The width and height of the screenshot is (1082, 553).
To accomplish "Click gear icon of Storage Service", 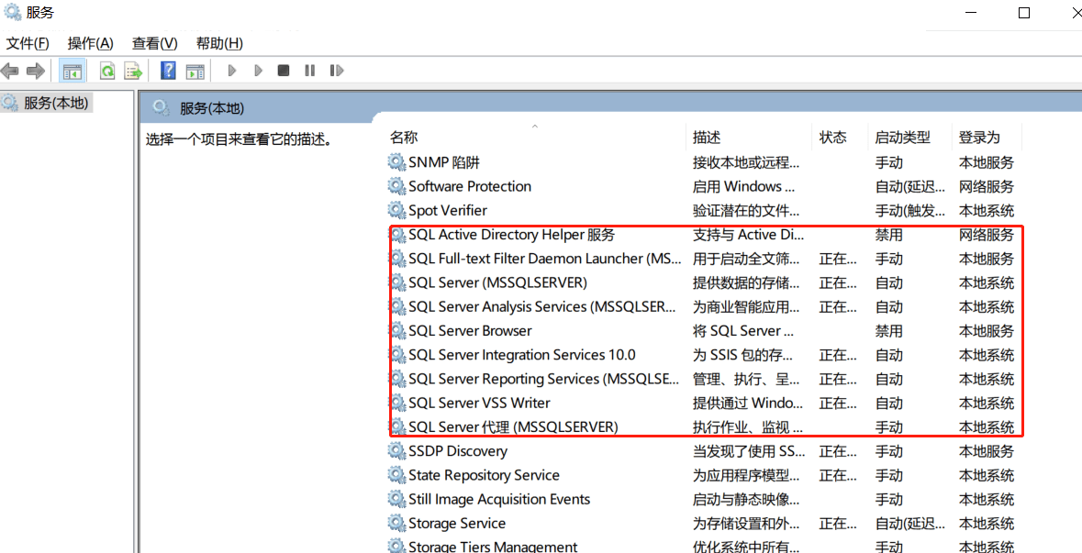I will click(x=396, y=524).
